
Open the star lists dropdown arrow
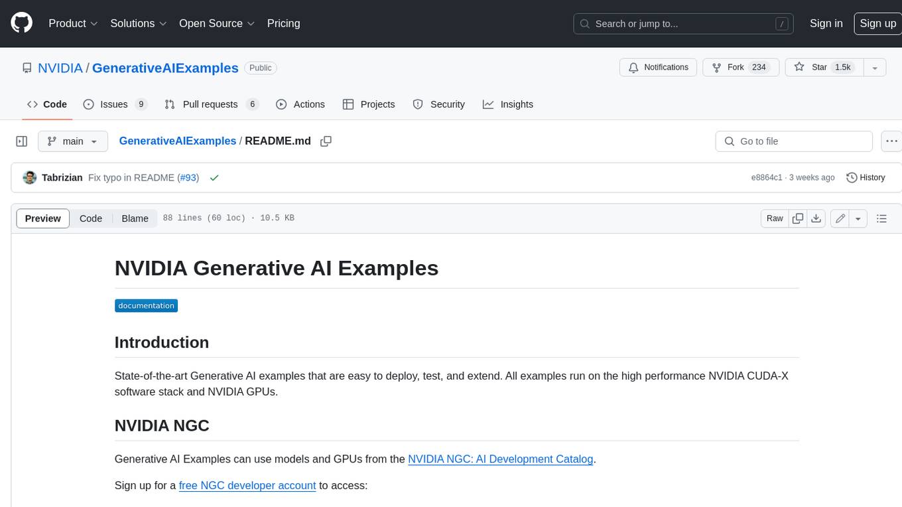click(875, 67)
